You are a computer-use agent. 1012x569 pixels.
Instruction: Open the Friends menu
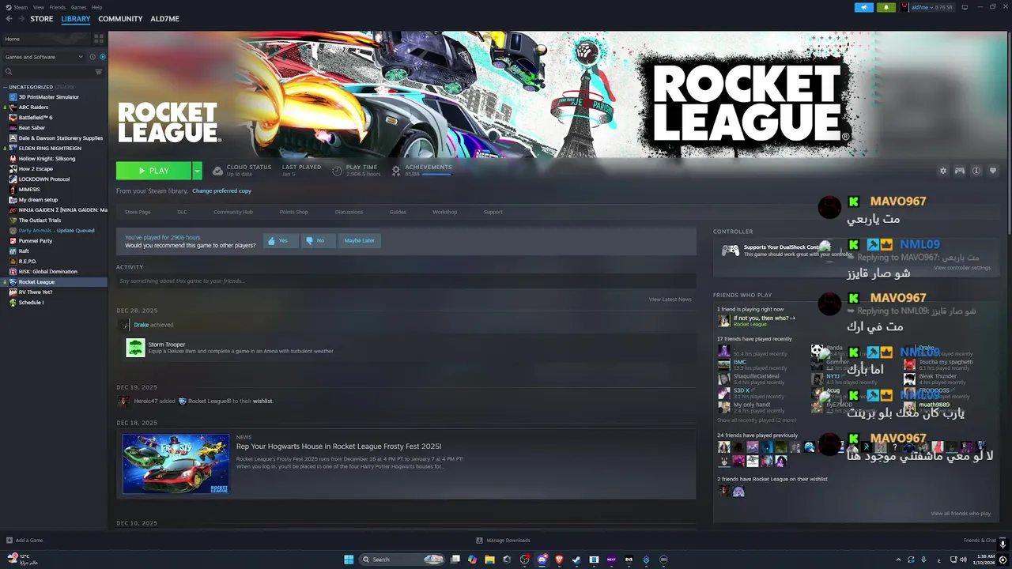coord(58,7)
